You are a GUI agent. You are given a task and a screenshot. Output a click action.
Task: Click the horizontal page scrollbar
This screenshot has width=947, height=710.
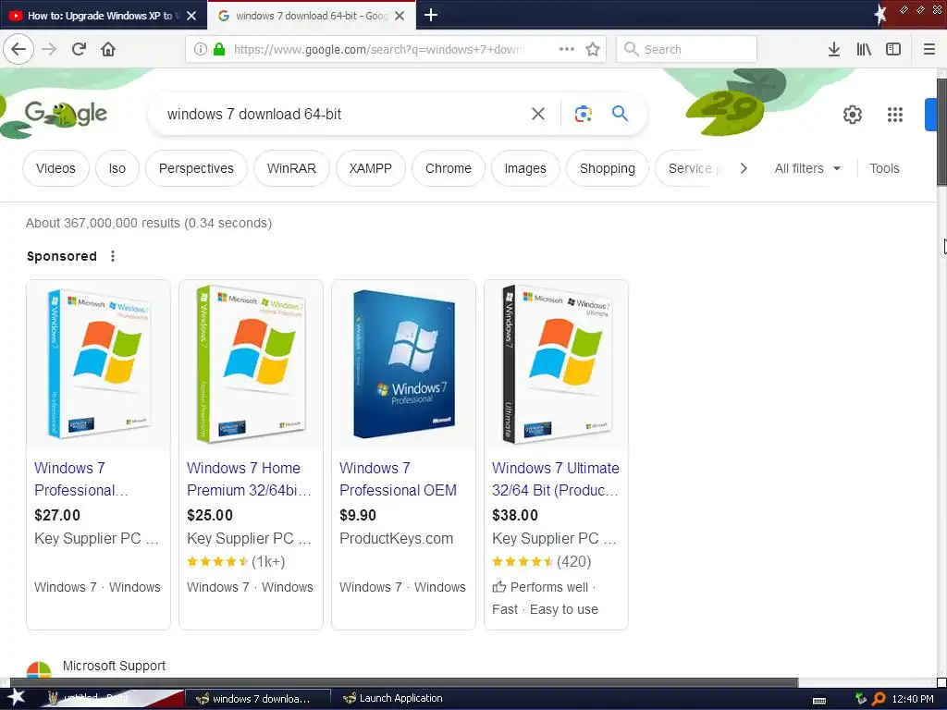pyautogui.click(x=403, y=683)
